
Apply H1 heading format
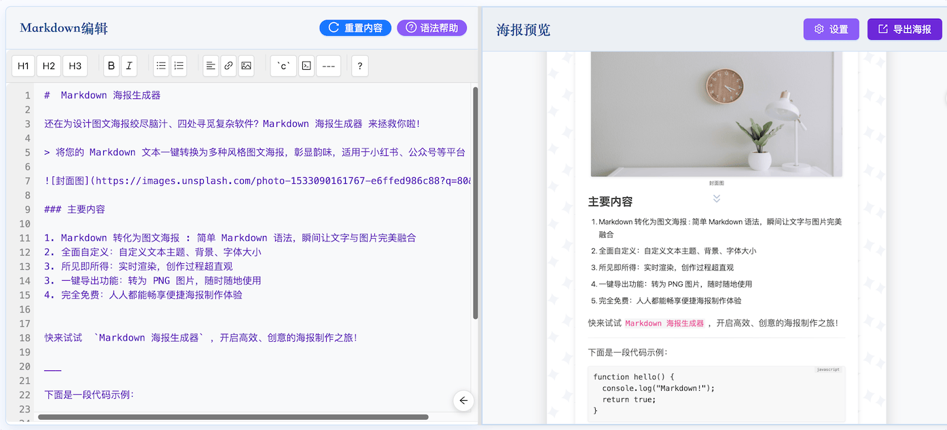23,66
